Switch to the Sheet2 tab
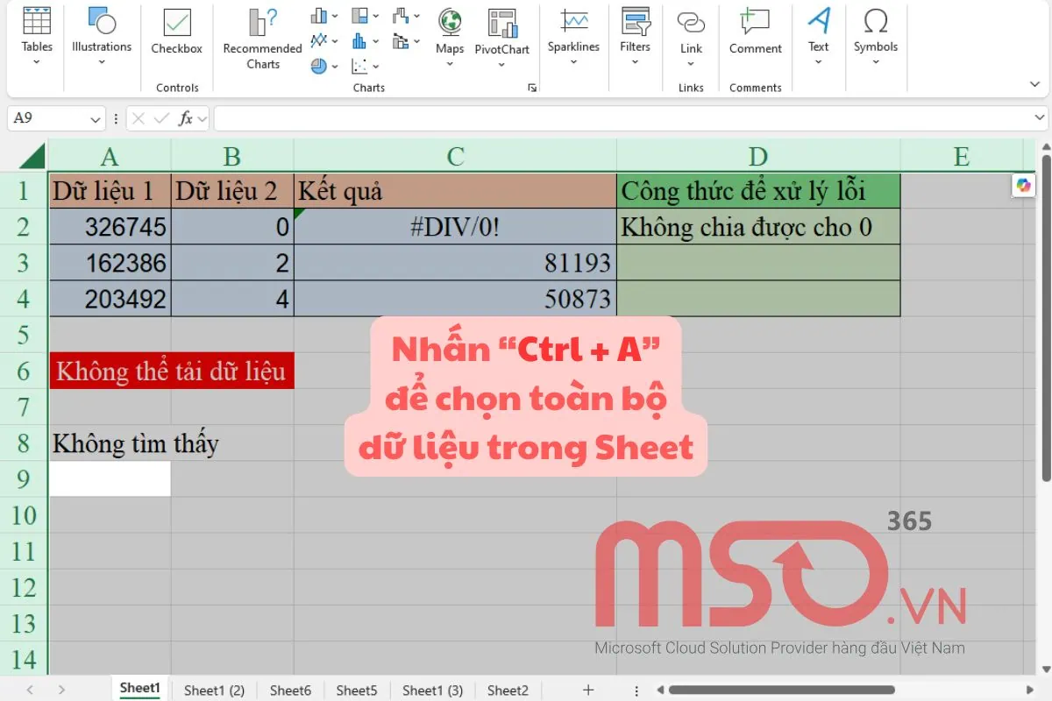The height and width of the screenshot is (701, 1052). 507,690
